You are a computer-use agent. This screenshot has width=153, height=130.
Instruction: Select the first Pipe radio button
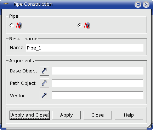12,25
